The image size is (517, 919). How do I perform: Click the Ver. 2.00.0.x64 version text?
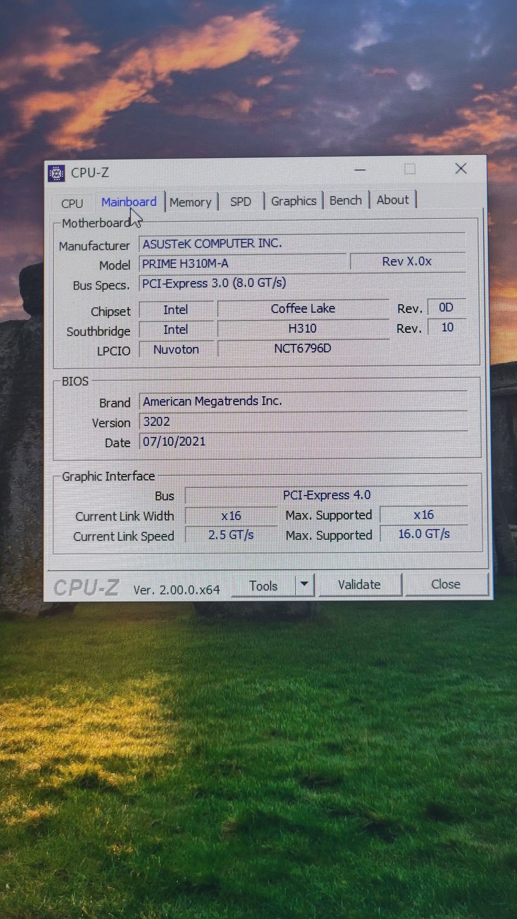177,590
